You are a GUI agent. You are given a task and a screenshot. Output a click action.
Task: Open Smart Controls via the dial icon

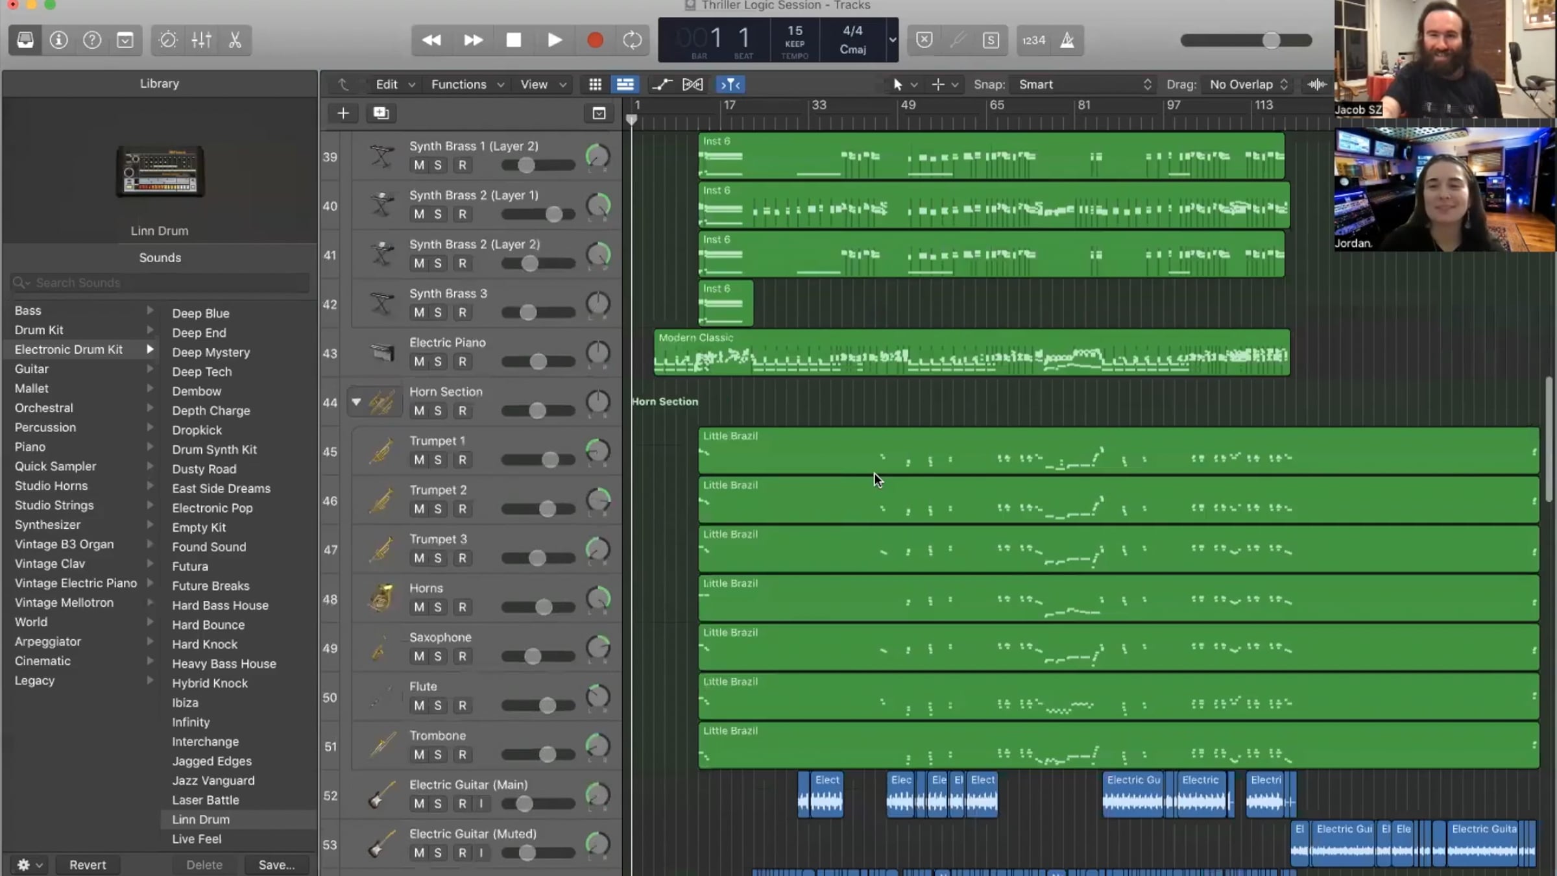click(167, 40)
